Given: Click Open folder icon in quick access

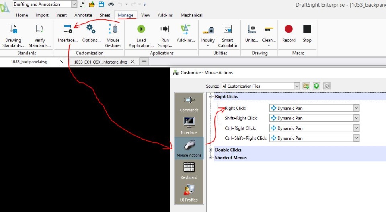Looking at the screenshot, I should click(x=92, y=4).
